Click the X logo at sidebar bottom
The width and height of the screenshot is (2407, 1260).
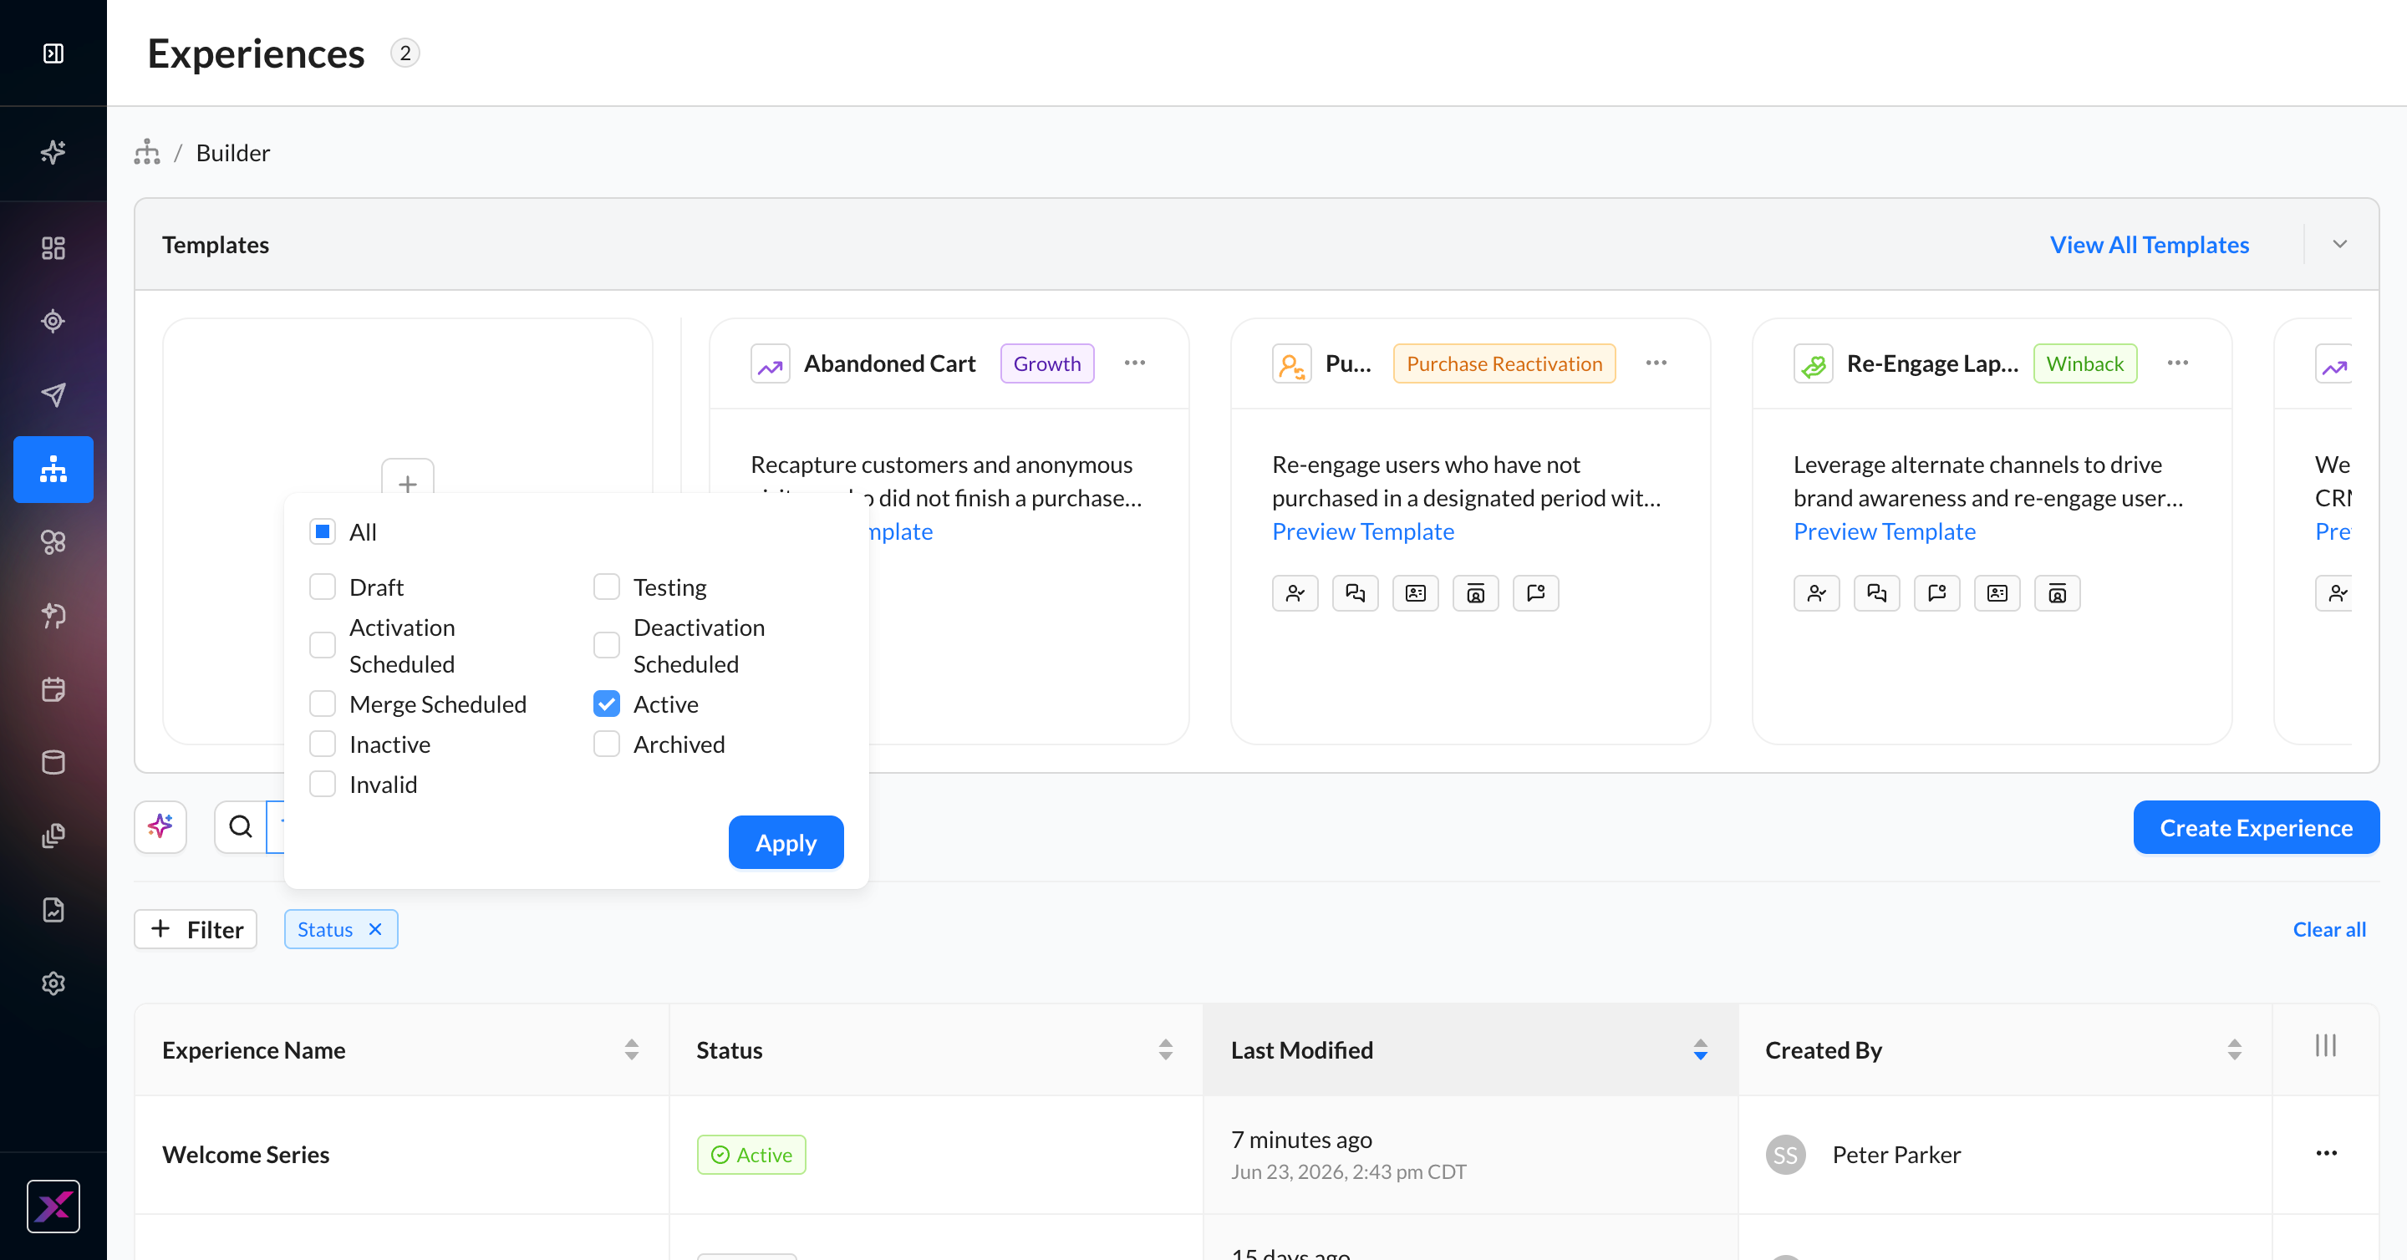53,1206
